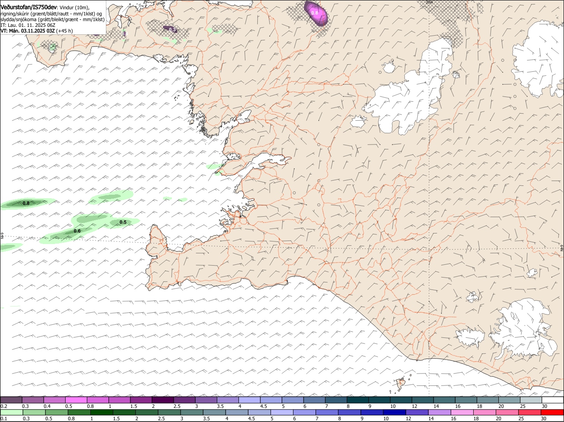Click the 0.5 label on the green rain band
Image resolution: width=564 pixels, height=422 pixels.
[x=123, y=222]
